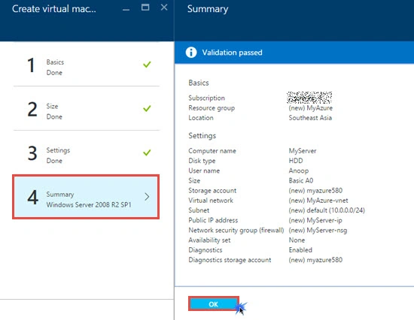Viewport: 414px width, 320px height.
Task: Open step 2 Size
Action: tap(86, 109)
